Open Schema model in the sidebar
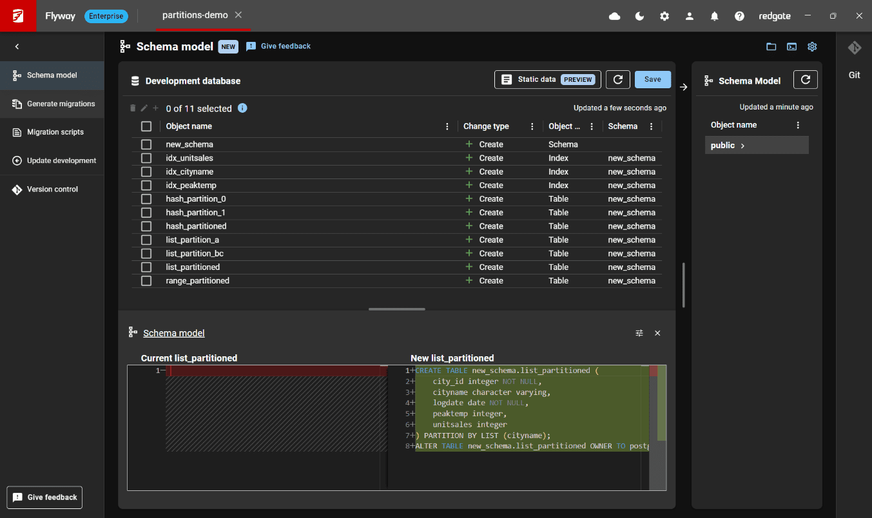 pos(52,75)
